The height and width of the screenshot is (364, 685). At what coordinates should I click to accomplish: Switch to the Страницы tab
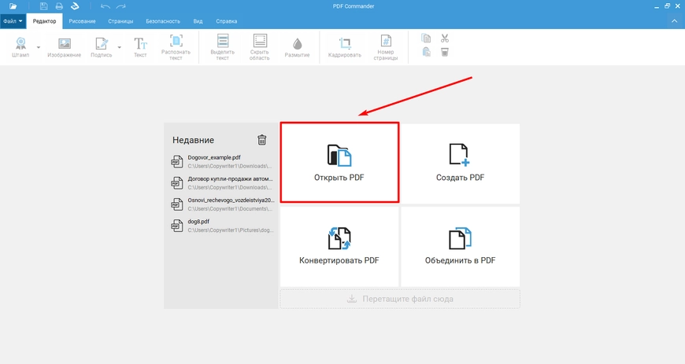click(x=120, y=21)
